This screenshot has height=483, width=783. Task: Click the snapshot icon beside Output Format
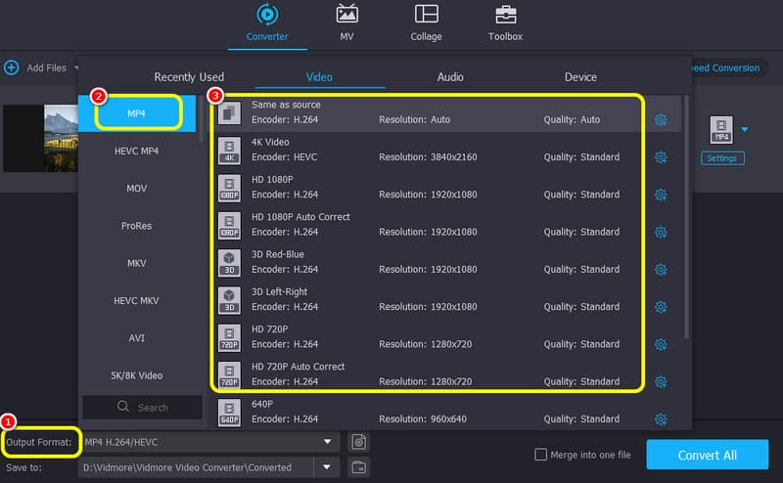coord(359,442)
